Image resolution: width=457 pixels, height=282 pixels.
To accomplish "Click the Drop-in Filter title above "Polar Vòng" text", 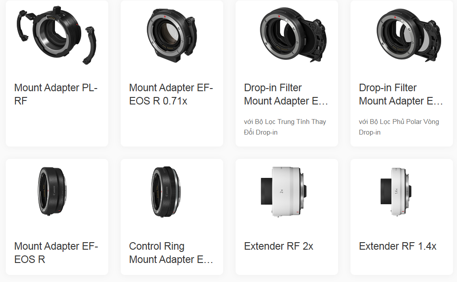I will click(401, 94).
